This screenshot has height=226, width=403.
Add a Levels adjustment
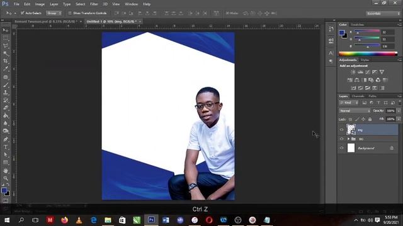(x=360, y=72)
